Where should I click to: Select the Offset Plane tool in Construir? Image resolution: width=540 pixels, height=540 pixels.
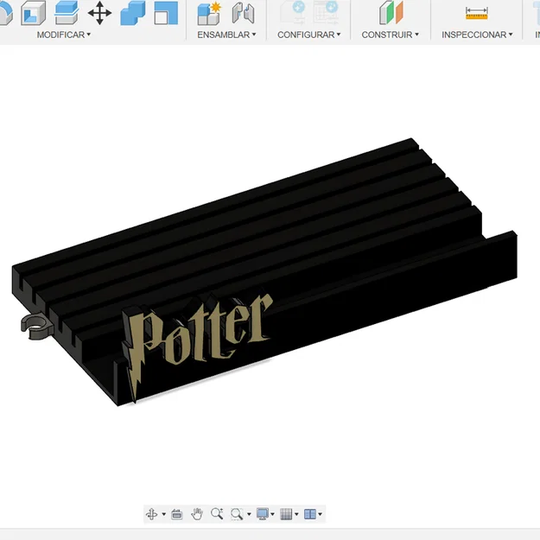coord(391,13)
